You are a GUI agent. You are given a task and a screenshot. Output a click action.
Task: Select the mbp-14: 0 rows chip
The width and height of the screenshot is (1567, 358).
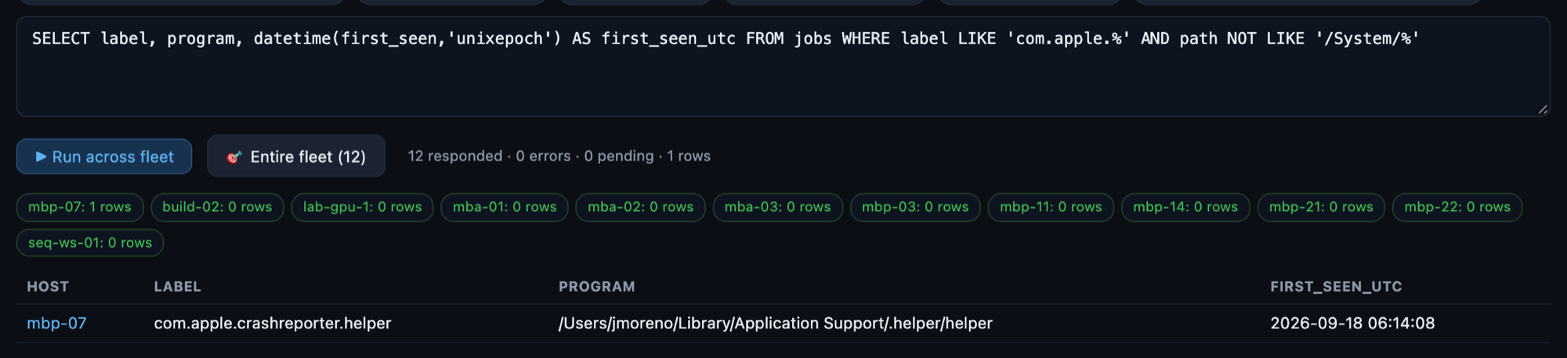click(x=1185, y=207)
